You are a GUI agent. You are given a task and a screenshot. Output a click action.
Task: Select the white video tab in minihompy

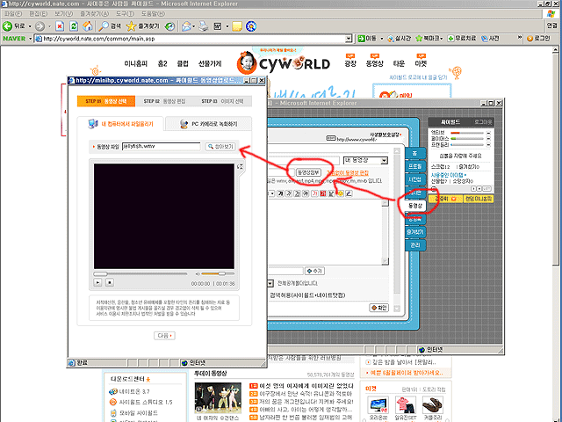tap(415, 206)
